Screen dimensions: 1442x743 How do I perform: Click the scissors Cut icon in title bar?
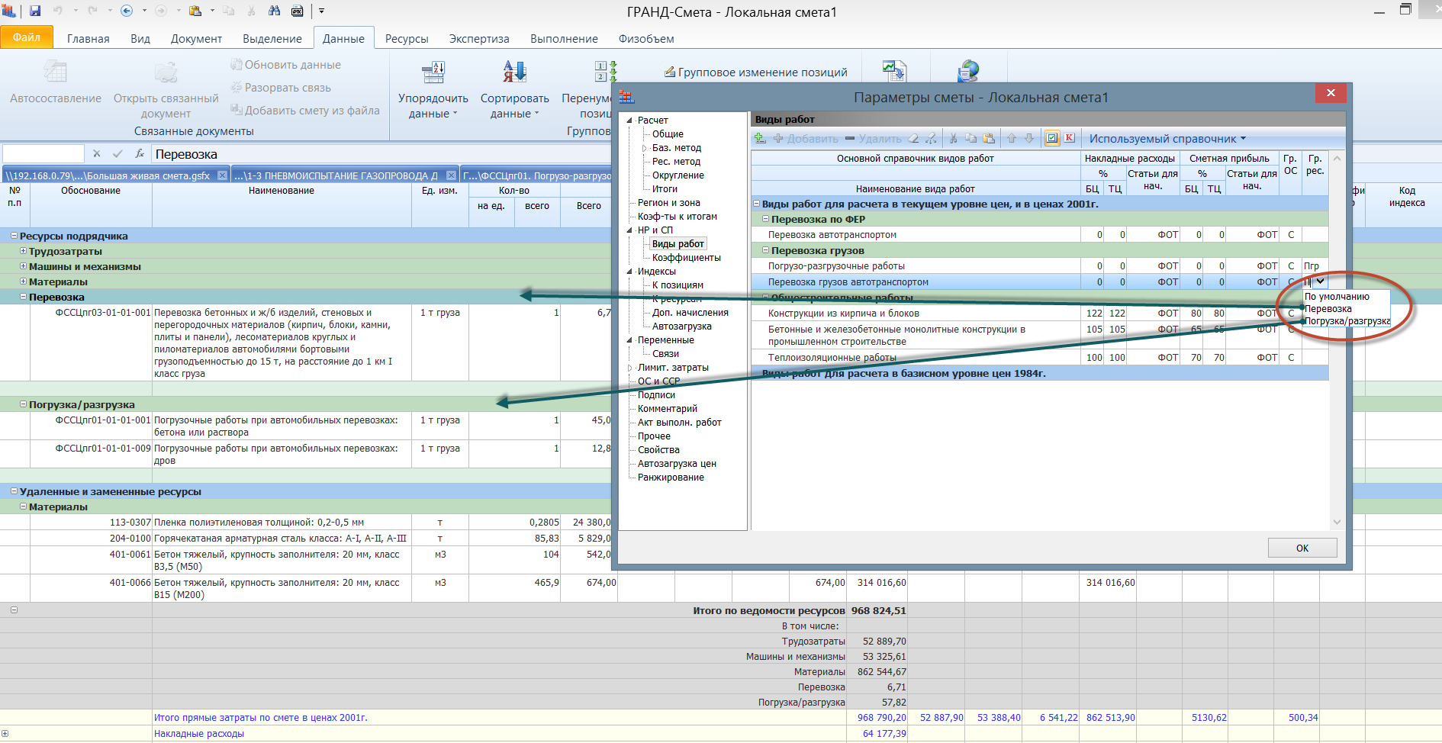point(252,11)
